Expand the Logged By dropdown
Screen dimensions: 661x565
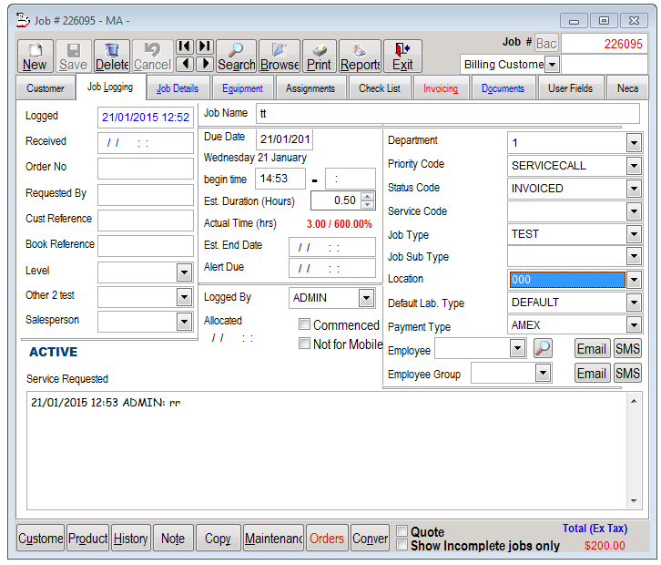(366, 298)
